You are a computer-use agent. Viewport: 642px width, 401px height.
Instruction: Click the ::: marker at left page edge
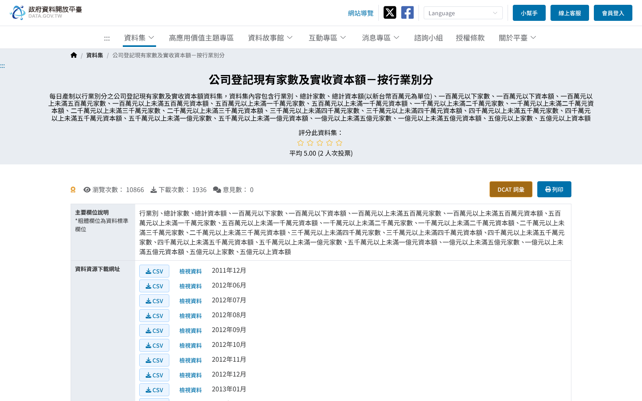tap(2, 66)
